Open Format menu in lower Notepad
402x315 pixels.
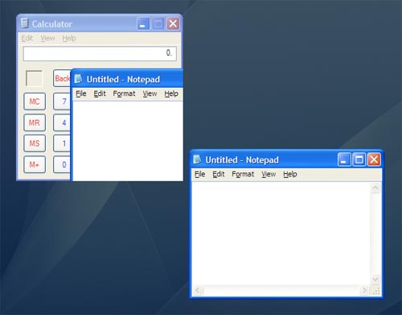pos(243,174)
